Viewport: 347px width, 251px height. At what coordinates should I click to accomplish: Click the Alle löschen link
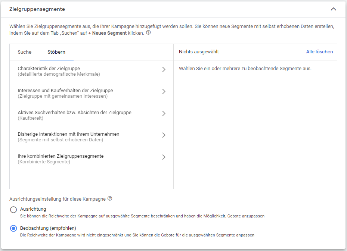319,51
